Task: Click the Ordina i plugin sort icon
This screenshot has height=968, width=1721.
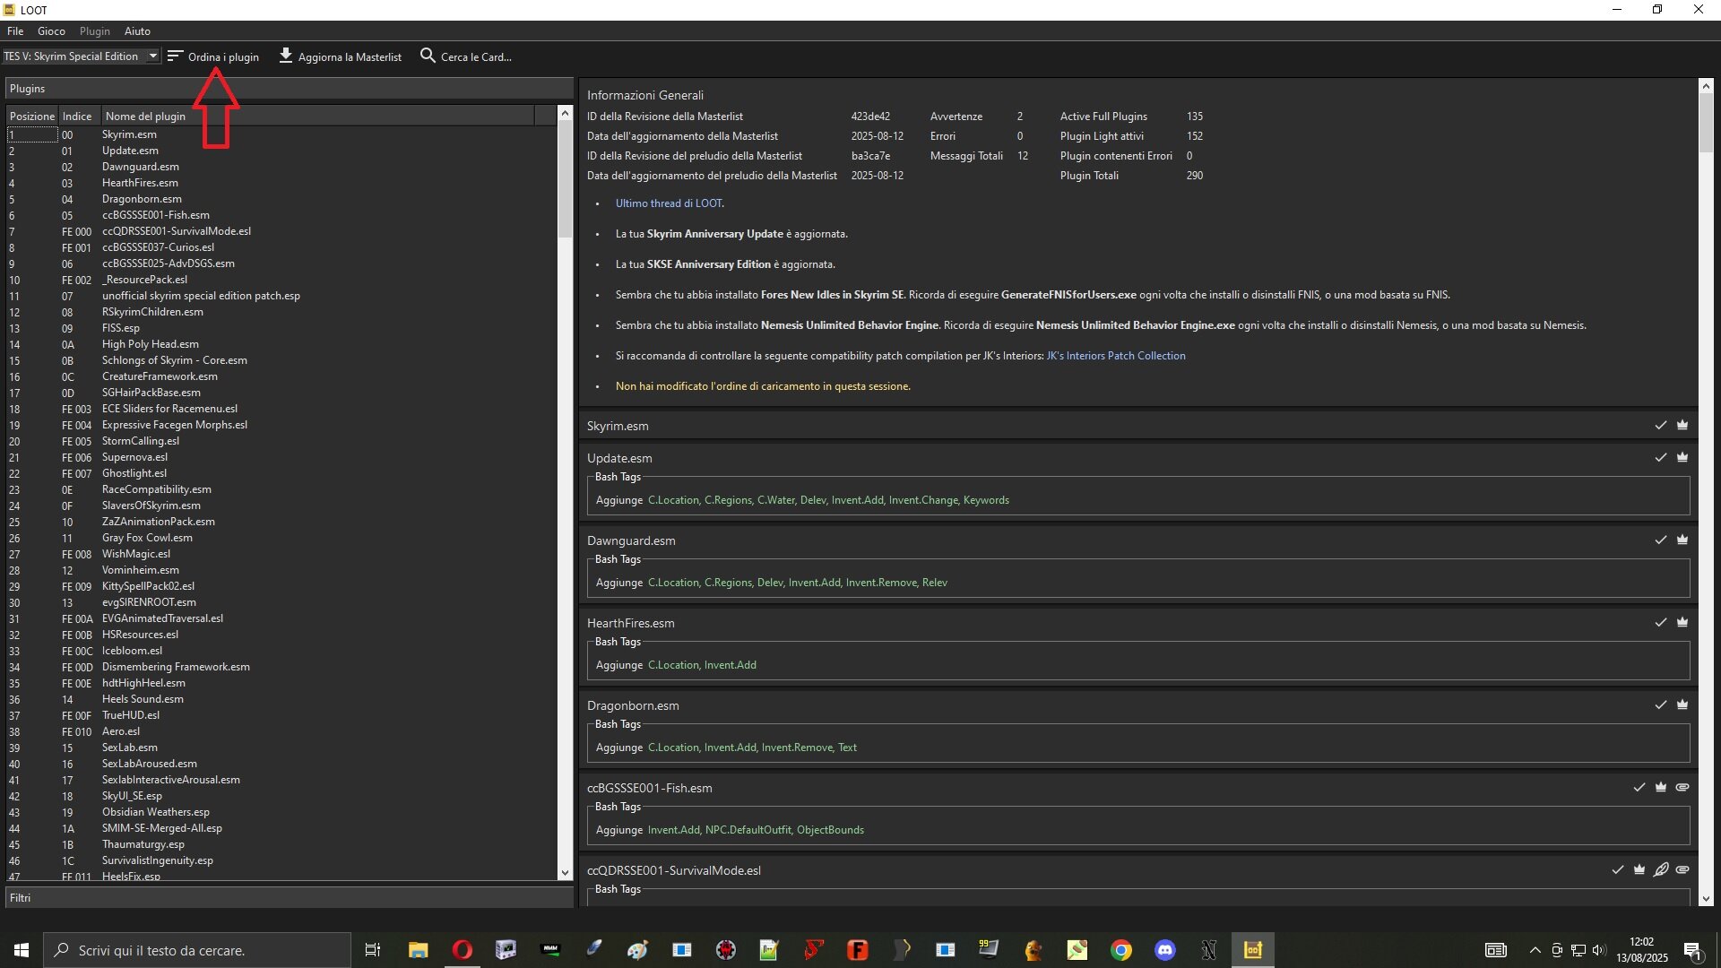Action: pyautogui.click(x=175, y=56)
